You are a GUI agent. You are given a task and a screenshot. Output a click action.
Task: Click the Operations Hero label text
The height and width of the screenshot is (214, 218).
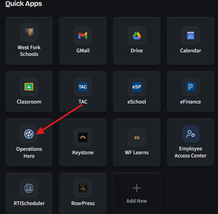(x=29, y=152)
